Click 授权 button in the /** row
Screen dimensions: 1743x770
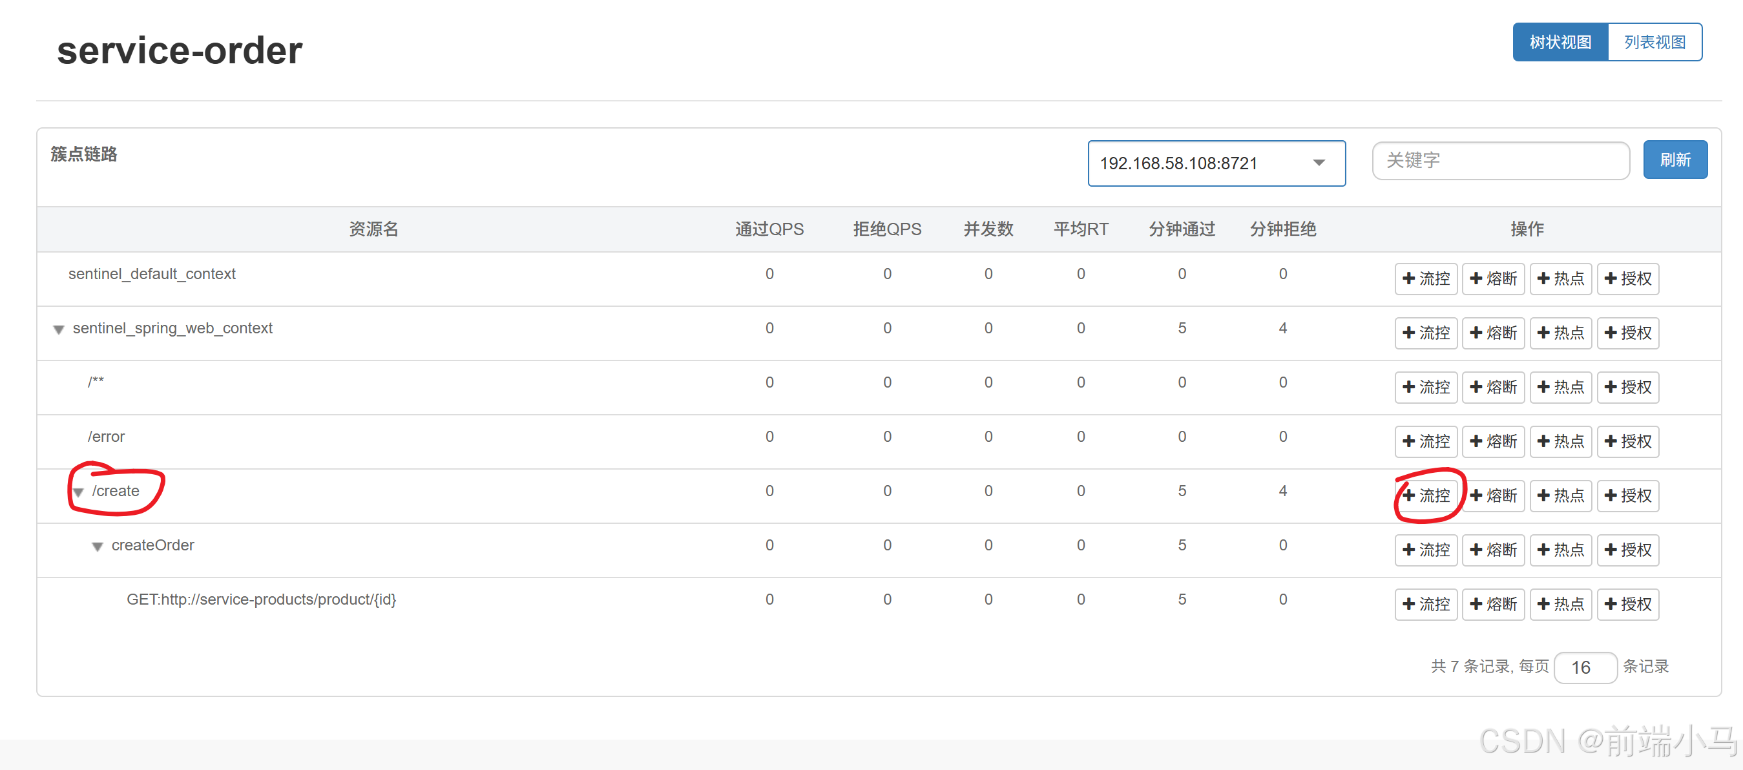pos(1628,387)
